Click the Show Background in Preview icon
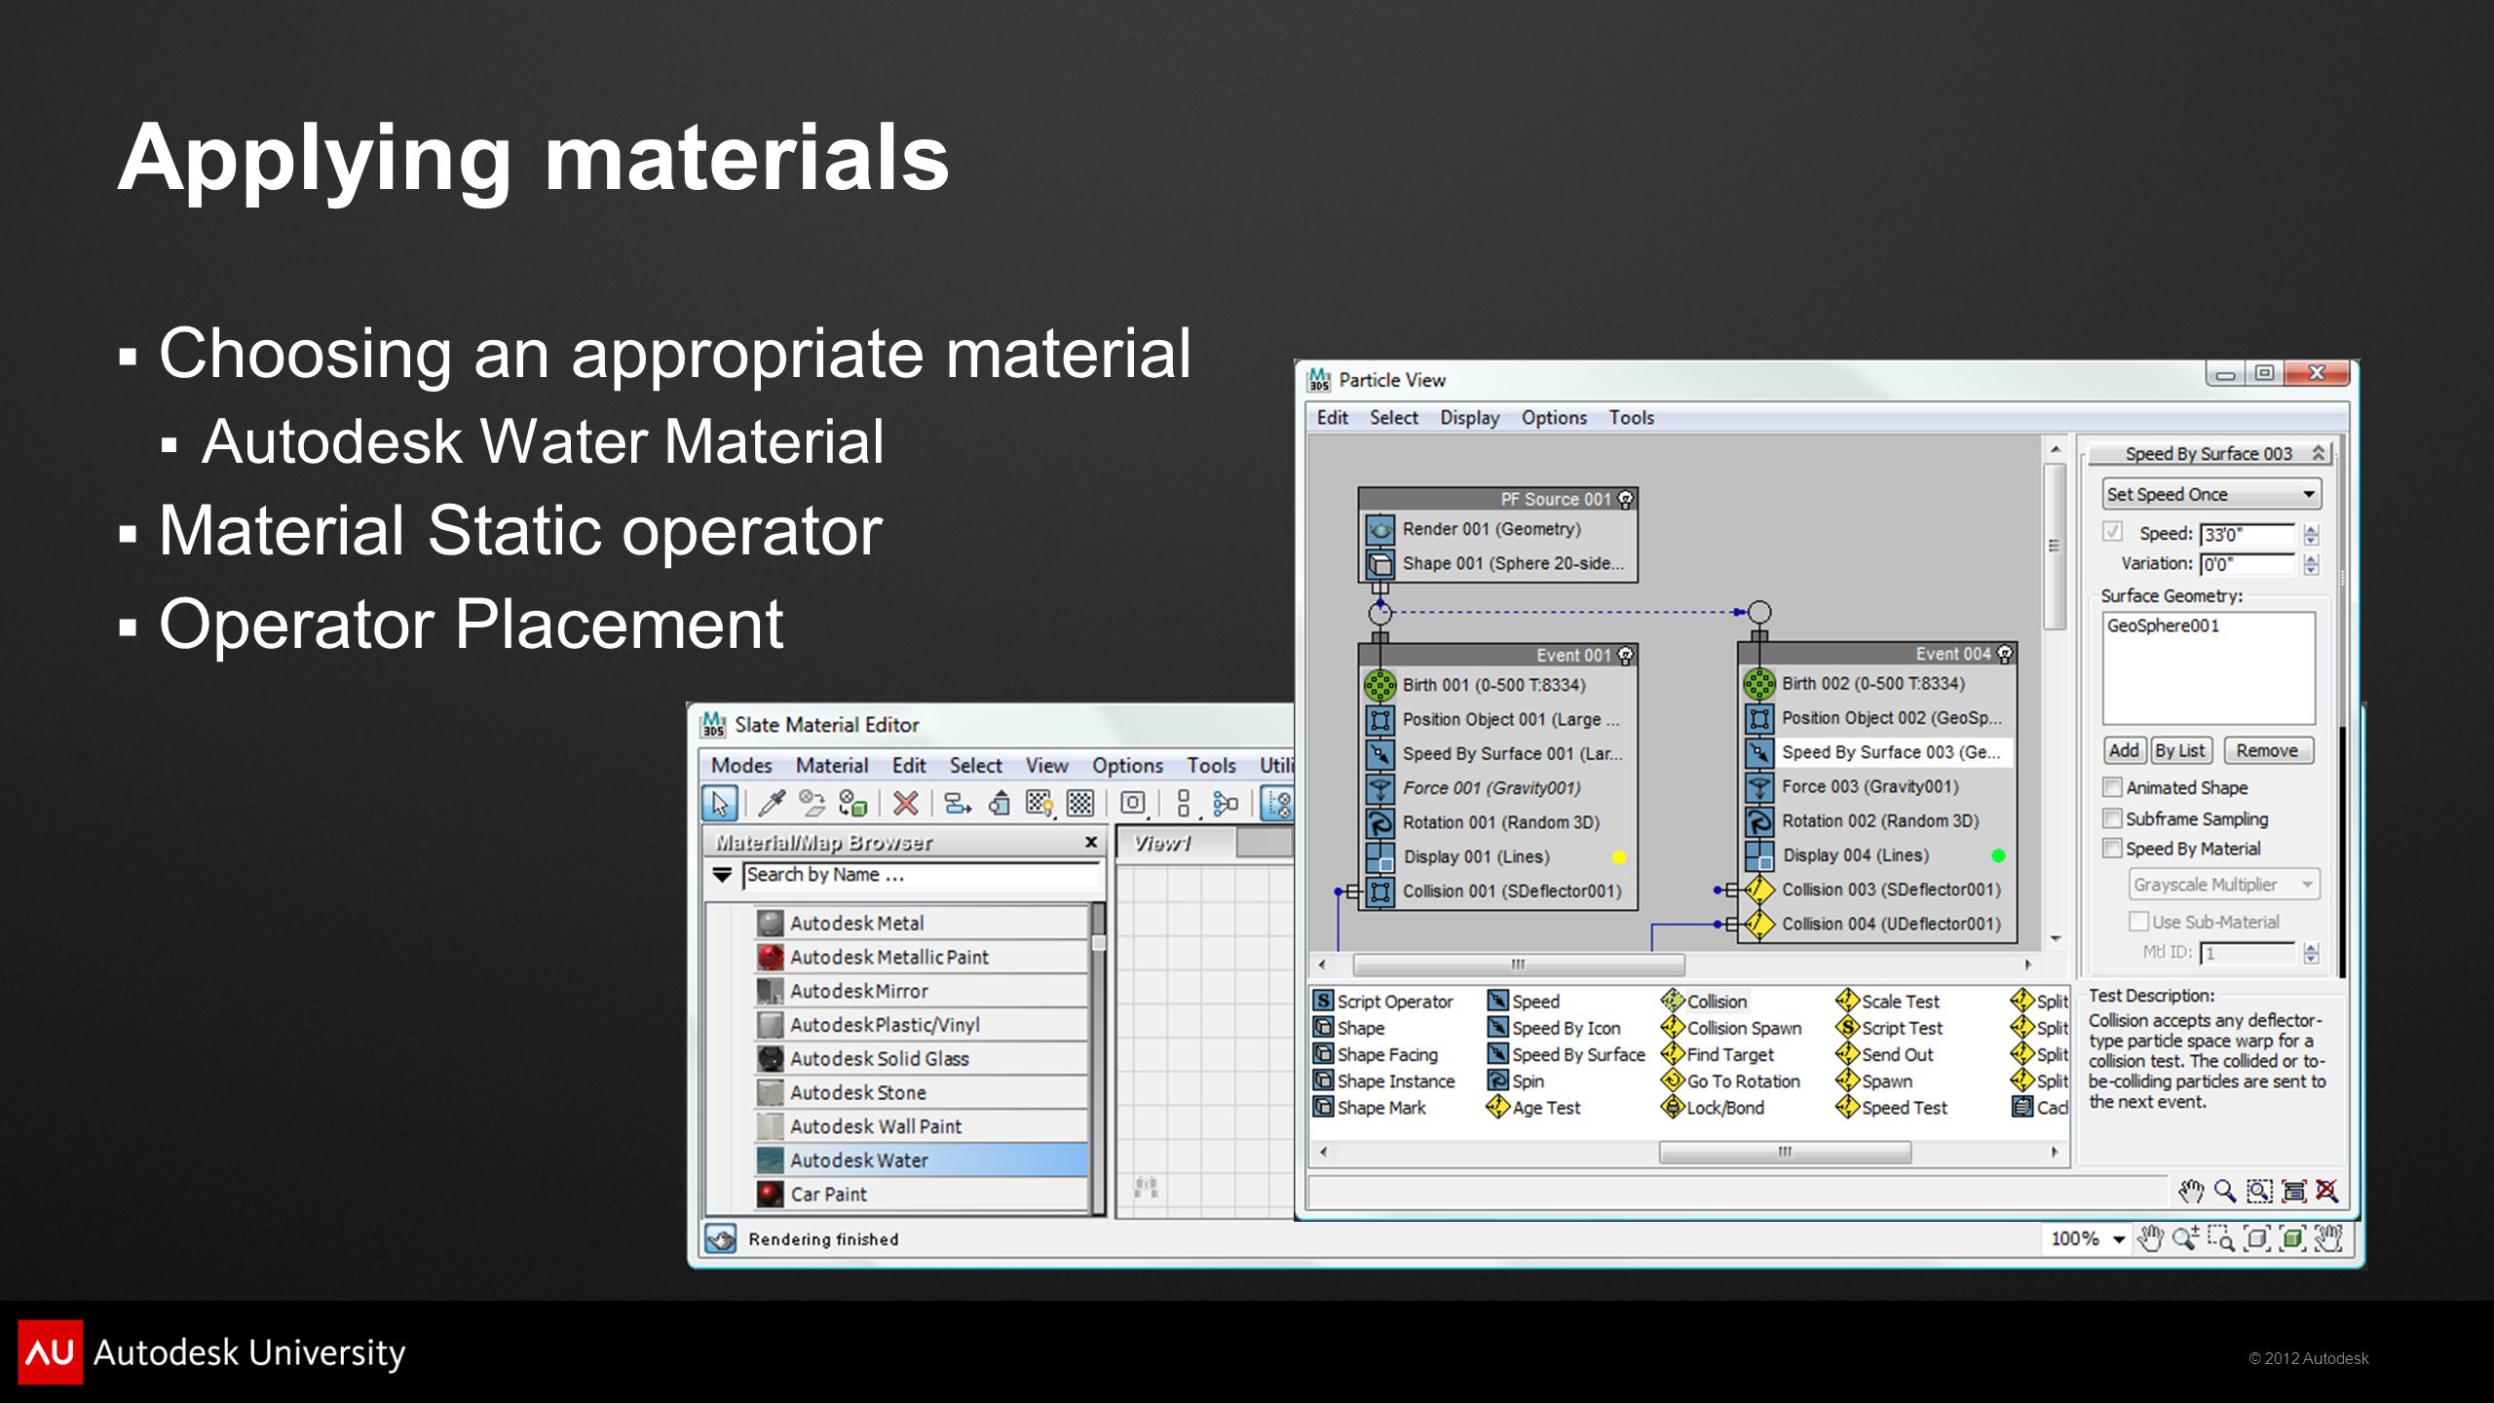 (x=1080, y=803)
